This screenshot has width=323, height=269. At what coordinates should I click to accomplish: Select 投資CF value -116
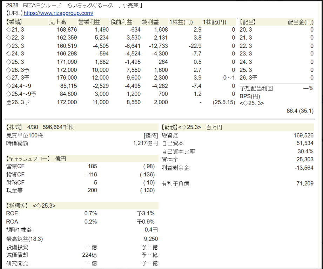pos(92,174)
